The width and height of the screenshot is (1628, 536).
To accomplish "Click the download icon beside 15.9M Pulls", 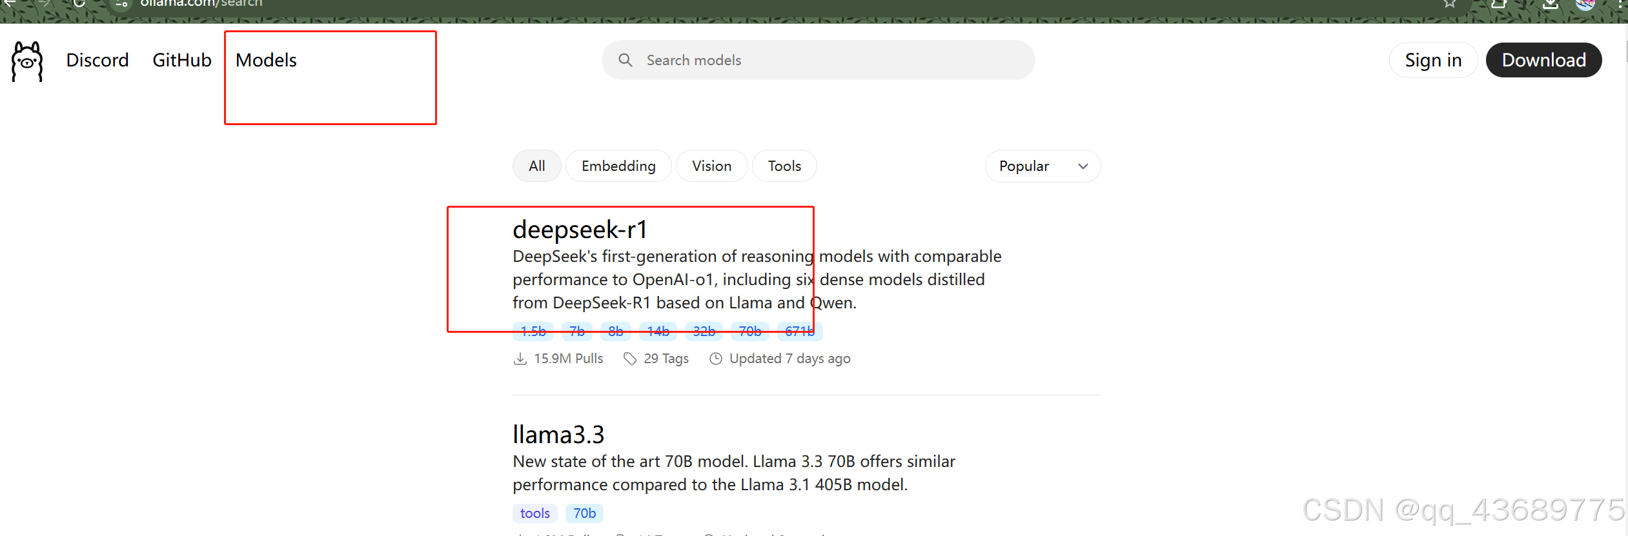I will (x=520, y=359).
